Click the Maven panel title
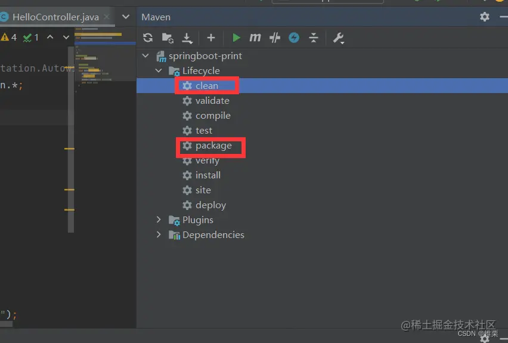The width and height of the screenshot is (508, 343). click(156, 17)
